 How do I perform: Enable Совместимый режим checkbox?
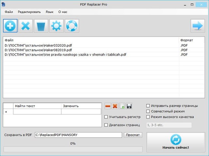[x=148, y=111]
